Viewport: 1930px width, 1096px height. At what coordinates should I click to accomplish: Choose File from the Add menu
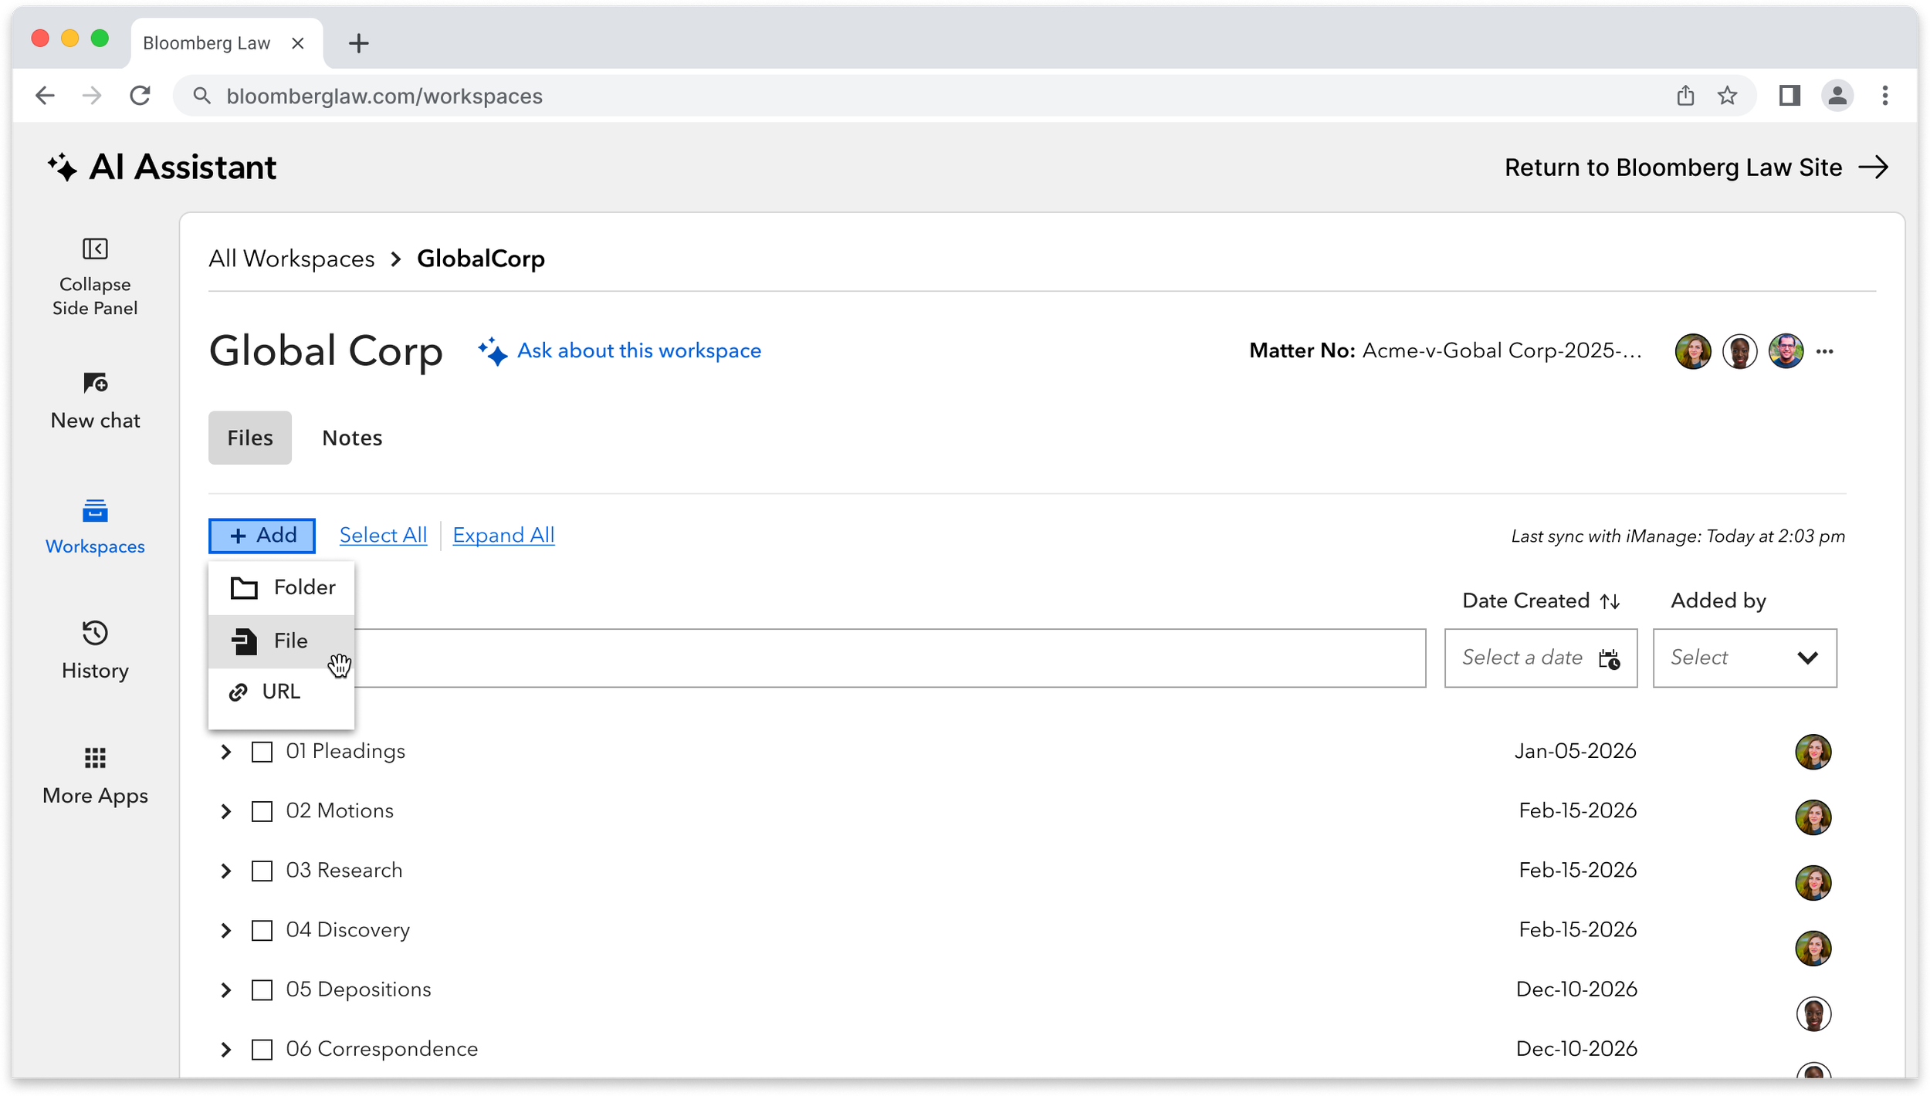pyautogui.click(x=289, y=641)
